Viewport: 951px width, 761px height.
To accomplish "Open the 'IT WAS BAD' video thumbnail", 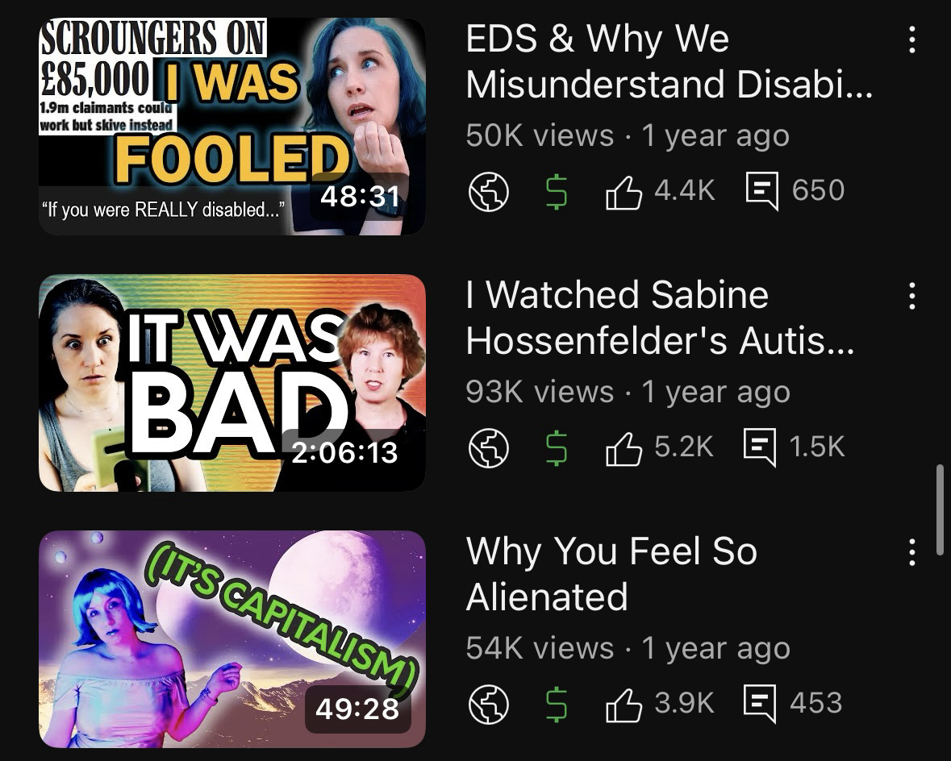I will (232, 383).
